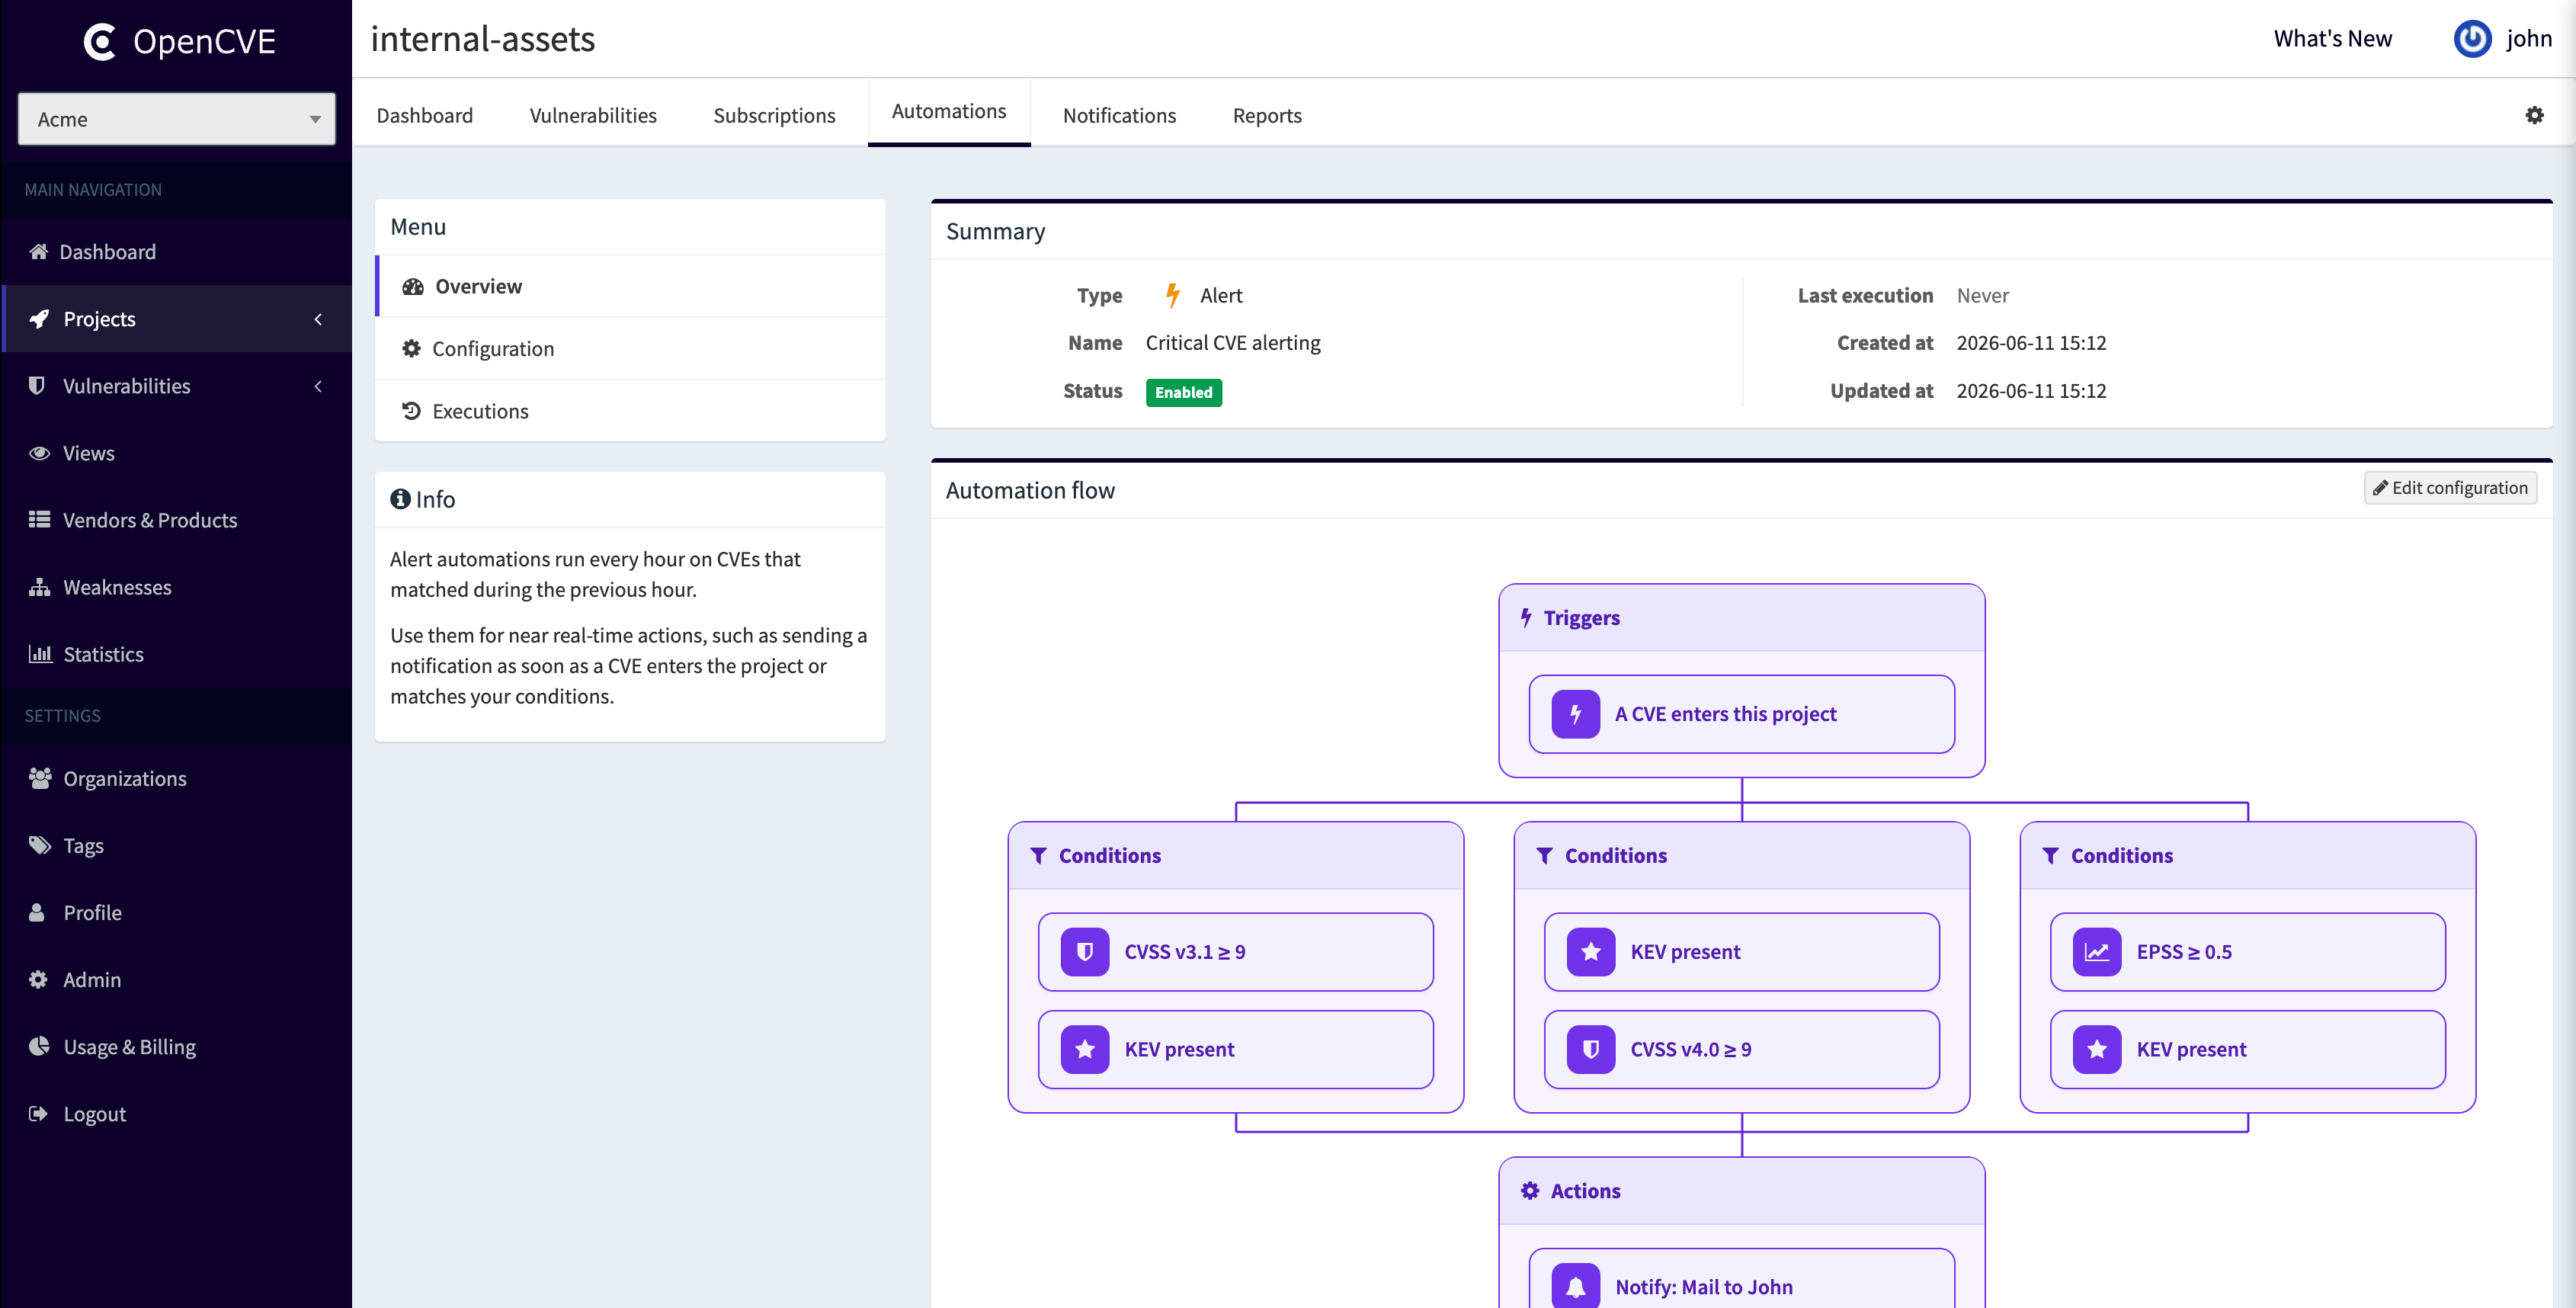The width and height of the screenshot is (2576, 1308).
Task: Click the john user avatar icon
Action: point(2472,38)
